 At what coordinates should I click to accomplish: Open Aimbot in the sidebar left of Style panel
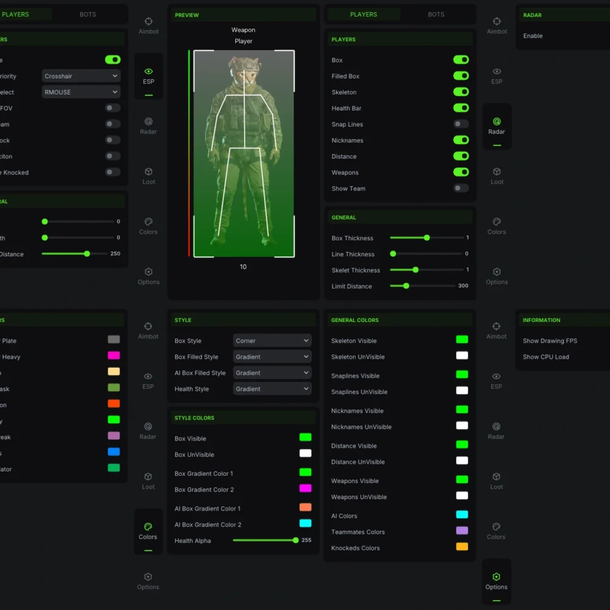click(148, 331)
